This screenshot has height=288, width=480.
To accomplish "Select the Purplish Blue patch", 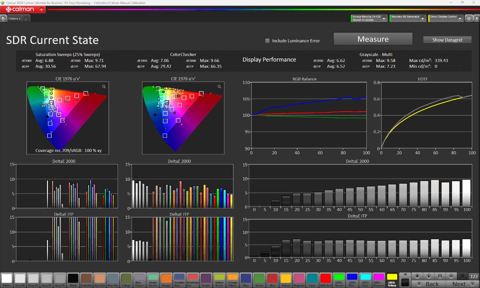I will (179, 280).
